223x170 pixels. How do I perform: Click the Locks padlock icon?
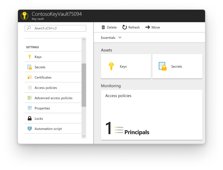point(29,118)
